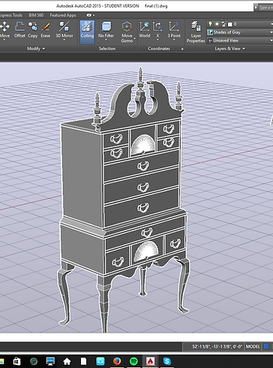Click the Selection panel title
Image resolution: width=273 pixels, height=368 pixels.
(x=107, y=49)
